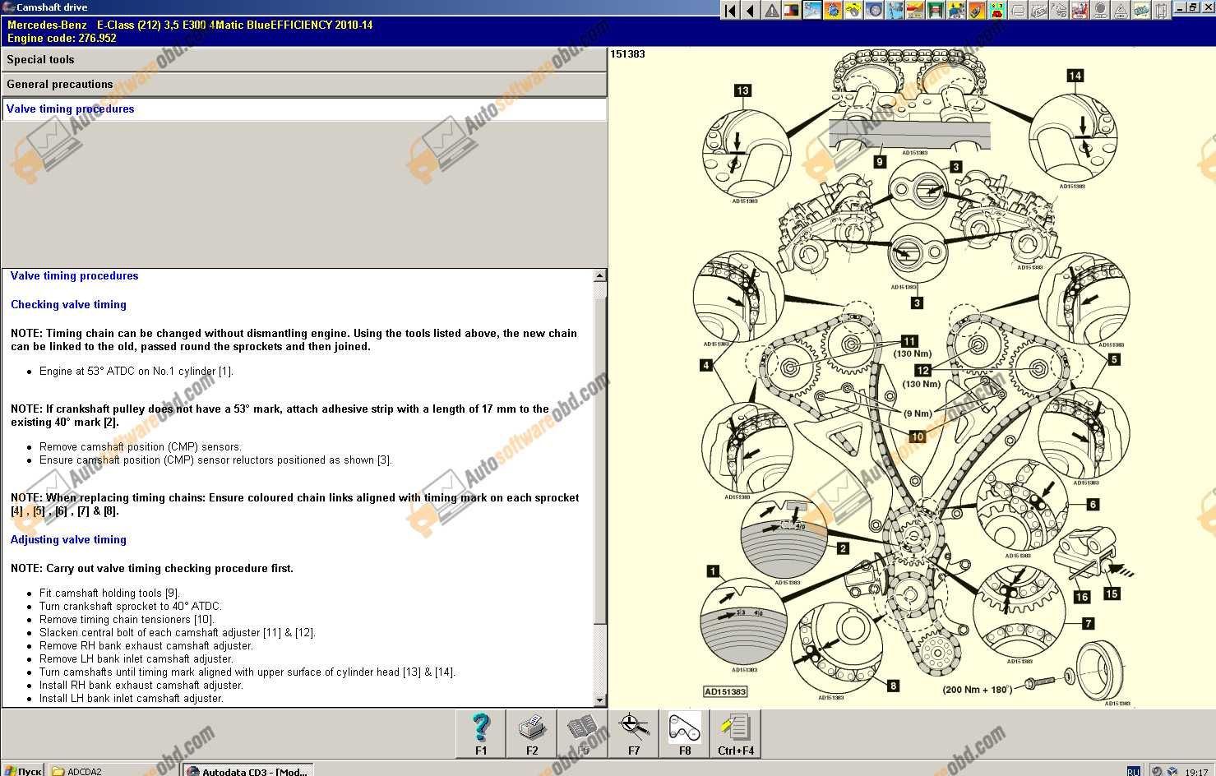Click the green vehicle lift icon
Viewport: 1216px width, 776px height.
pyautogui.click(x=936, y=10)
